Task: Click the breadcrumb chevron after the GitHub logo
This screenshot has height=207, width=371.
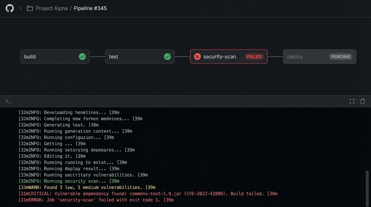Action: pyautogui.click(x=20, y=8)
